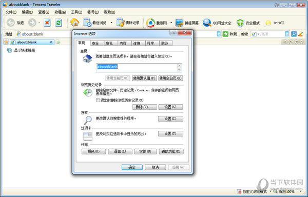Click the green Go (转到) arrow button

click(225, 34)
